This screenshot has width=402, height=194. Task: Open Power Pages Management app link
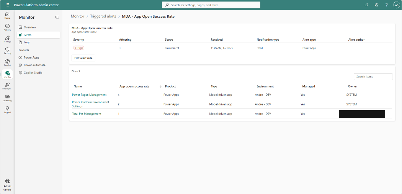(x=89, y=95)
